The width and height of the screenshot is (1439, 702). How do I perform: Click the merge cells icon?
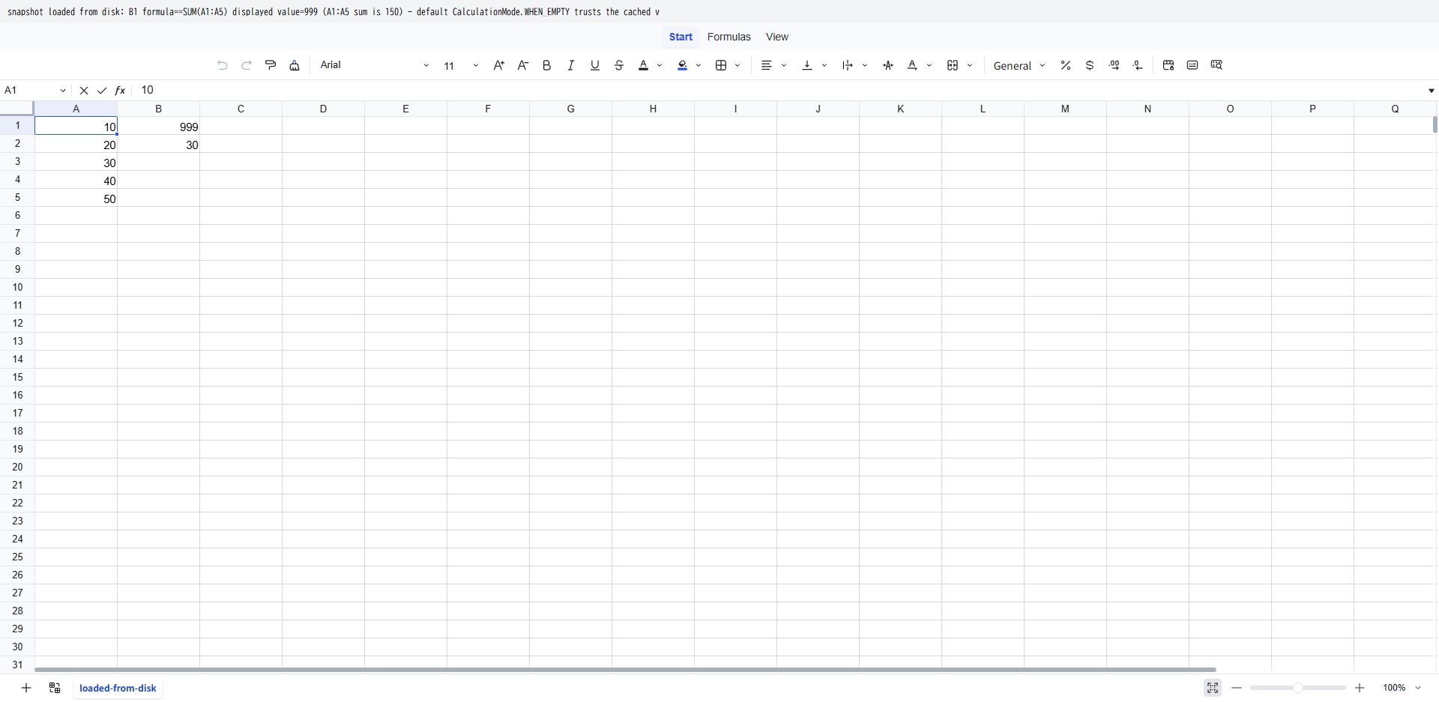pos(953,65)
